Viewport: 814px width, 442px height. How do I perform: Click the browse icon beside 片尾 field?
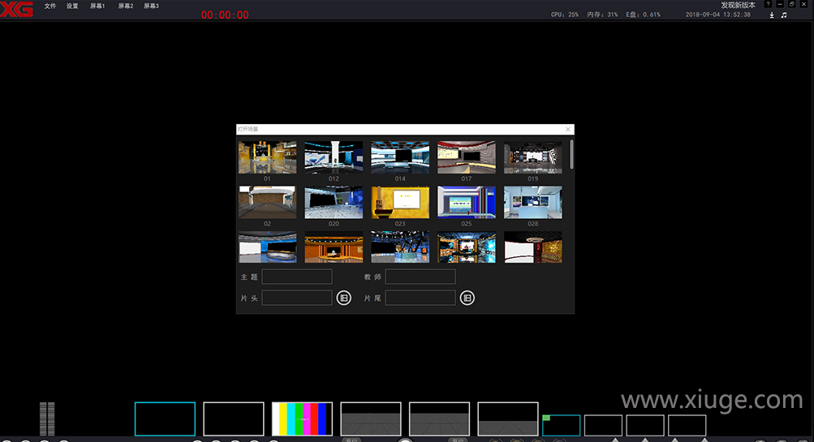[x=467, y=298]
